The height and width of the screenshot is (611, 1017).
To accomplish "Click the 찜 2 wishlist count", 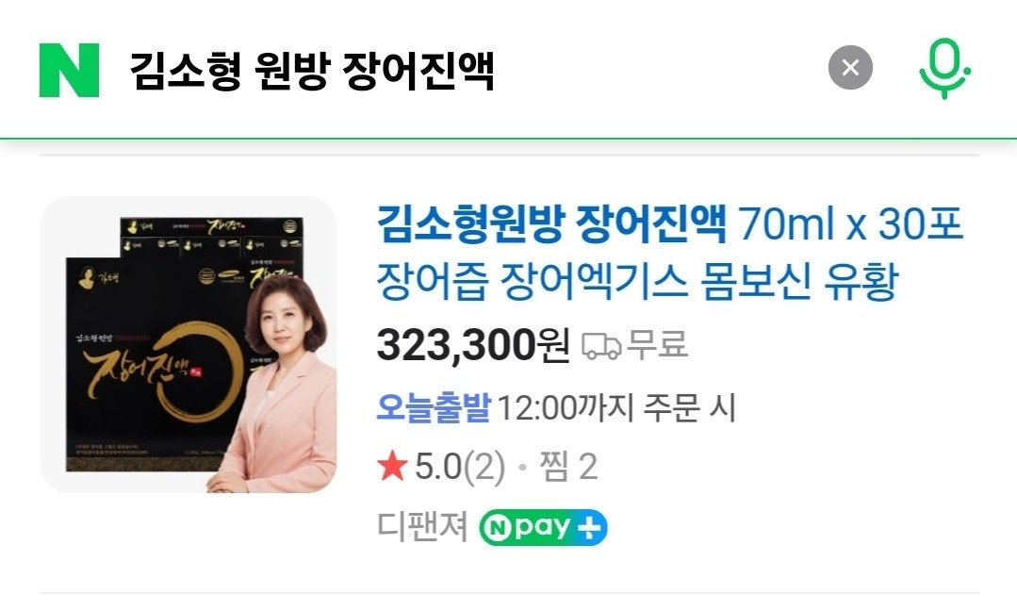I will pyautogui.click(x=568, y=467).
